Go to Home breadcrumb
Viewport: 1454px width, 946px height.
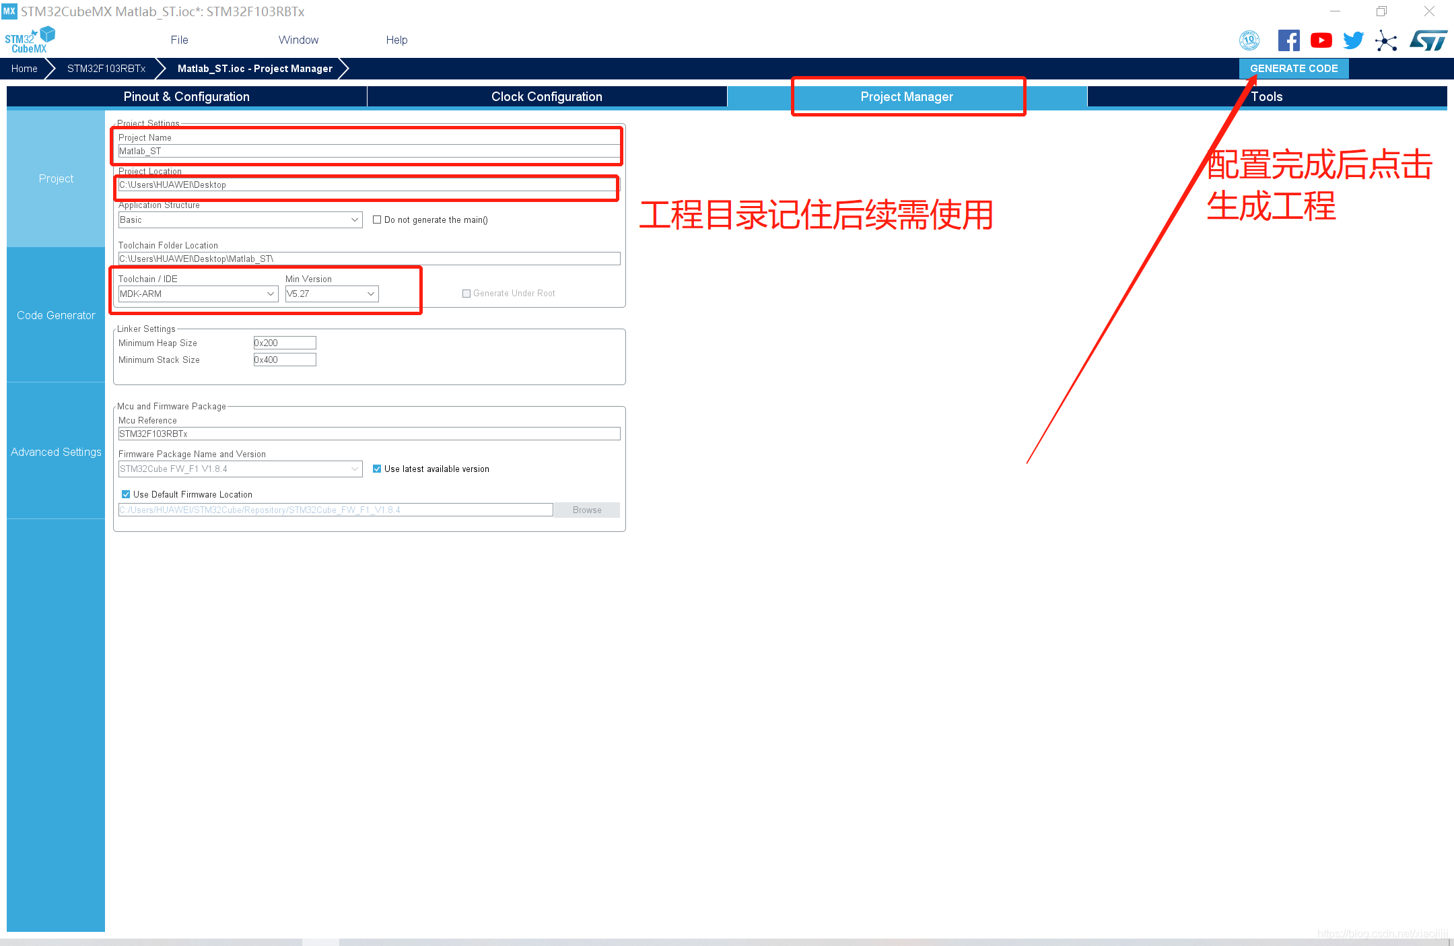tap(24, 68)
